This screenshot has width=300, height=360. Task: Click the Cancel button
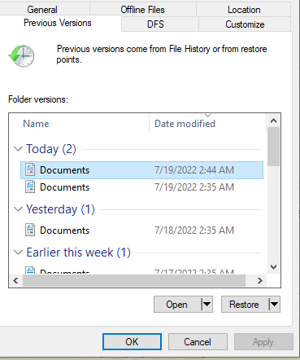tap(198, 341)
